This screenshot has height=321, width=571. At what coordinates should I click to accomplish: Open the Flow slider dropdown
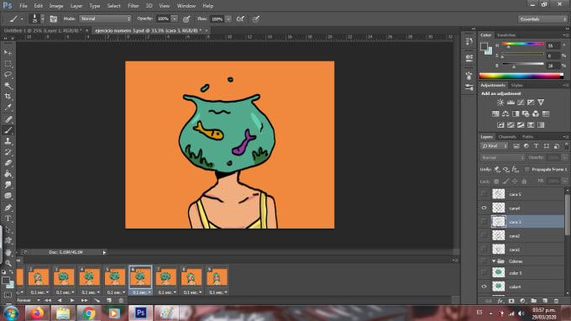[x=228, y=19]
